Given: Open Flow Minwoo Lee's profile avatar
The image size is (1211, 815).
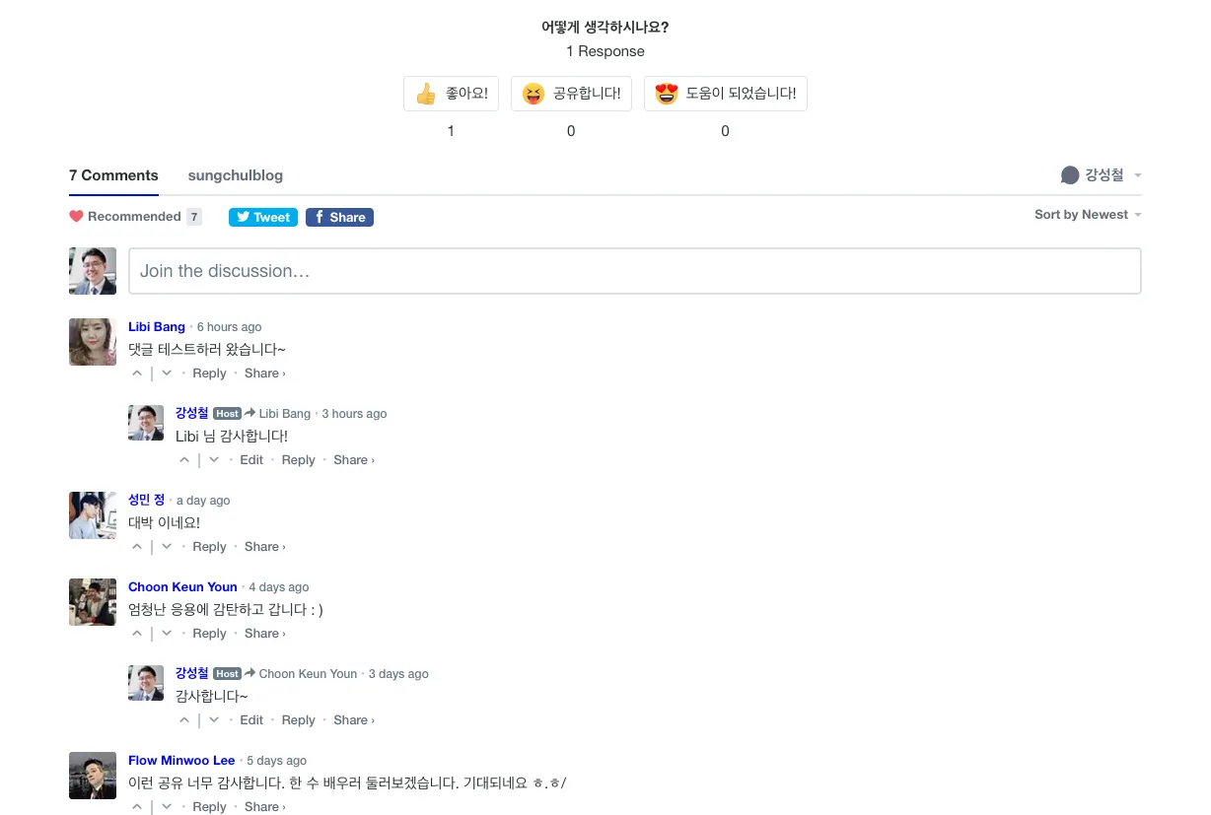Looking at the screenshot, I should pyautogui.click(x=93, y=776).
